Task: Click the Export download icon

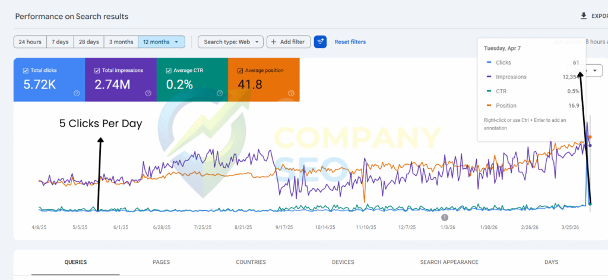Action: [583, 16]
